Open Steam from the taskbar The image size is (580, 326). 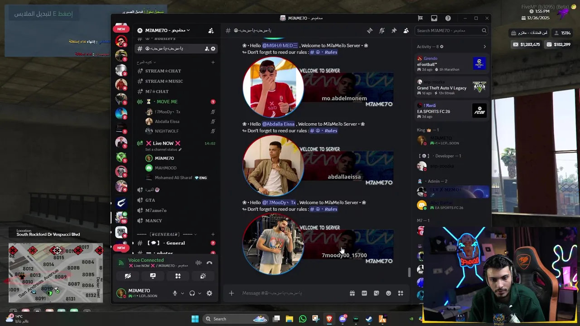coord(369,319)
